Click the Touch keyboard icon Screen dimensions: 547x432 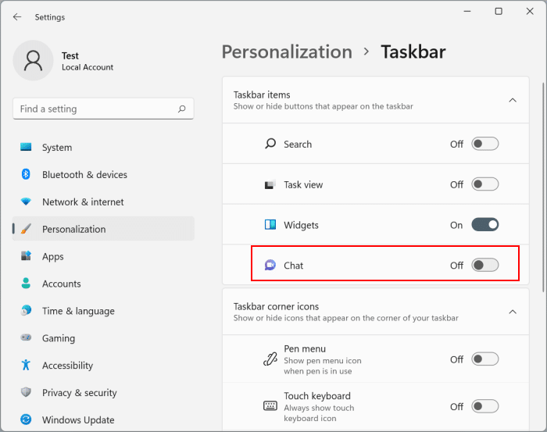tap(270, 406)
